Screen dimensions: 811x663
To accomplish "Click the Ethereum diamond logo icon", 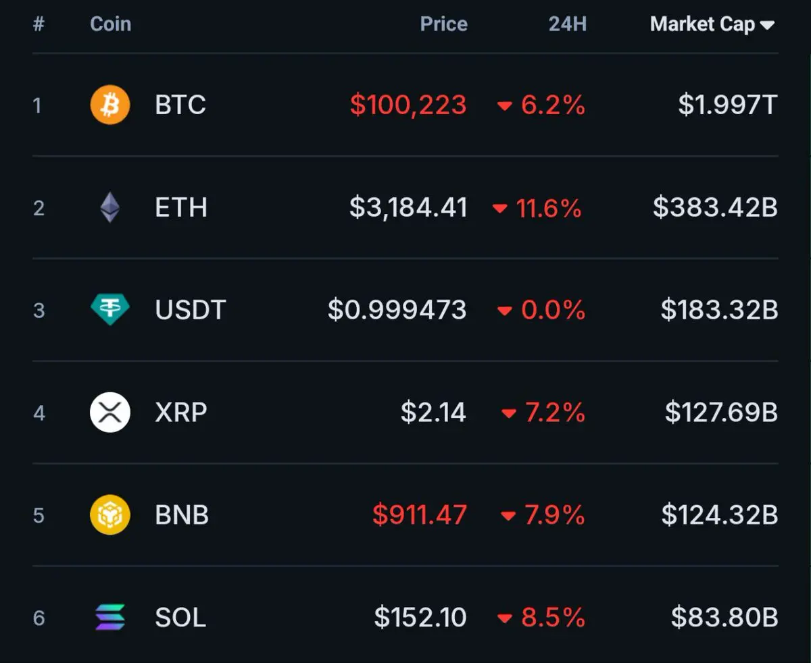I will (110, 207).
